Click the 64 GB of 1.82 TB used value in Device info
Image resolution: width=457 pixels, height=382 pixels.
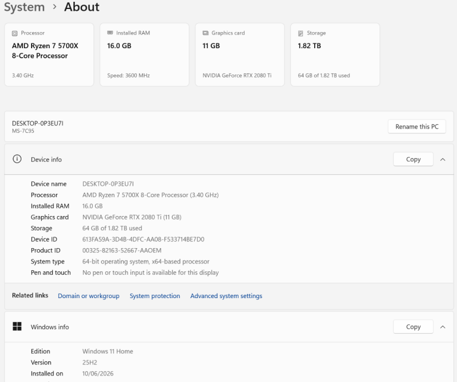click(112, 228)
